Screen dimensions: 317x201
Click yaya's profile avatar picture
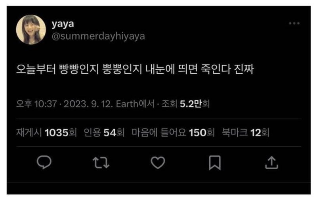coord(31,30)
